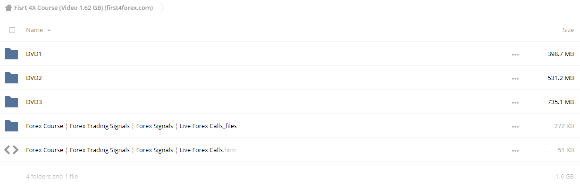This screenshot has width=580, height=195.
Task: Open the DVD2 folder name link
Action: pos(34,78)
